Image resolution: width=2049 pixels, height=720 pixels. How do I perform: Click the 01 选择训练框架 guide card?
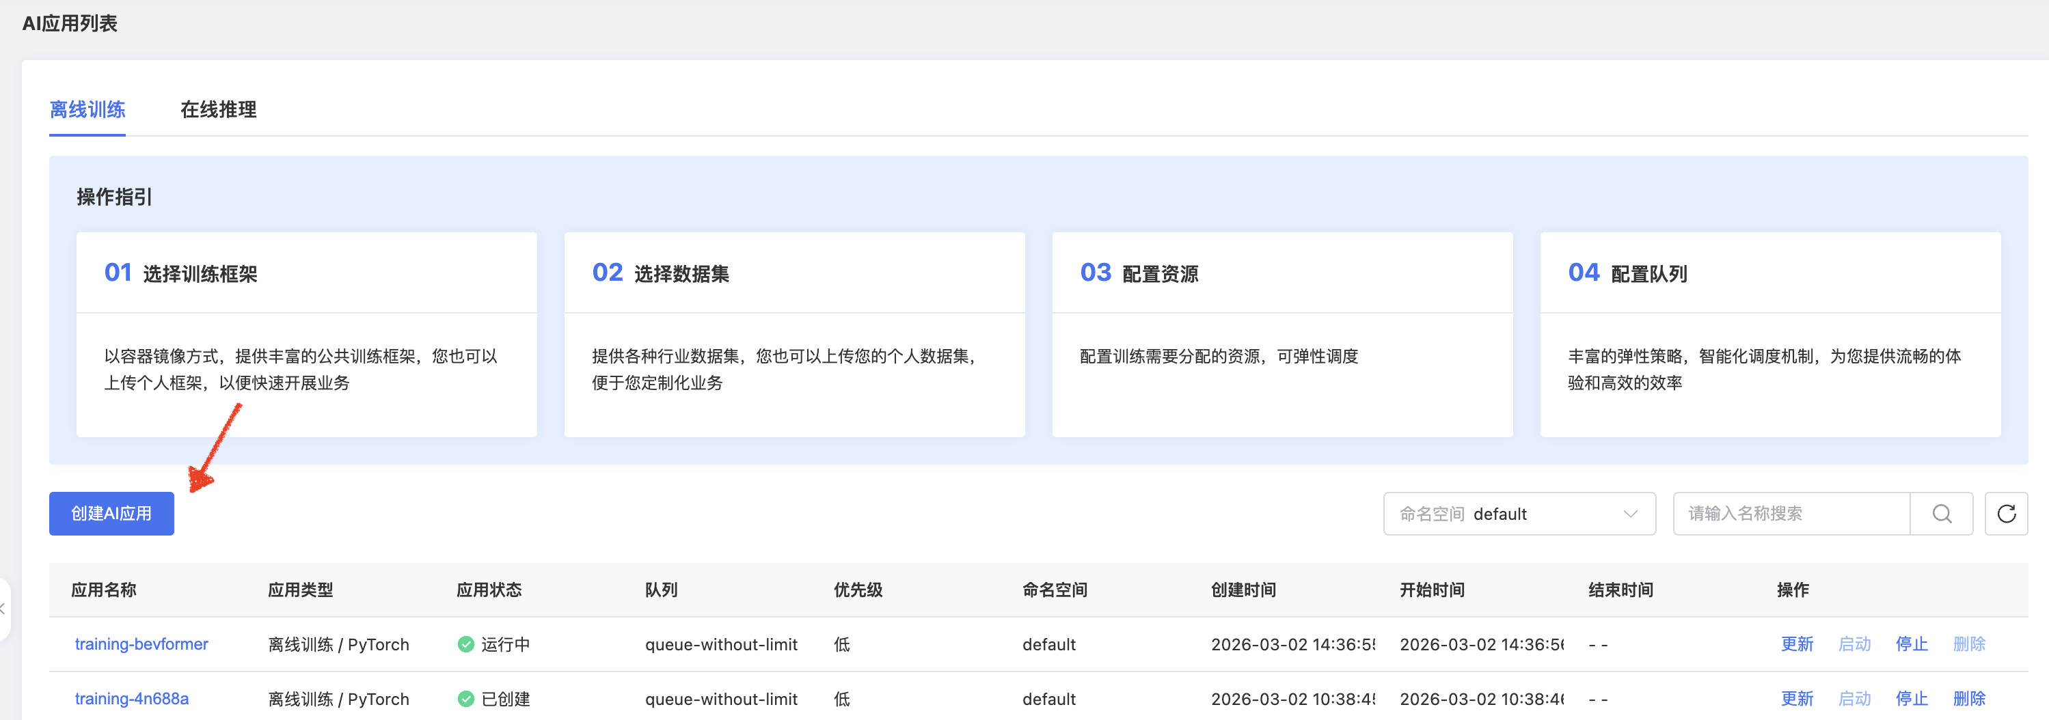tap(306, 334)
